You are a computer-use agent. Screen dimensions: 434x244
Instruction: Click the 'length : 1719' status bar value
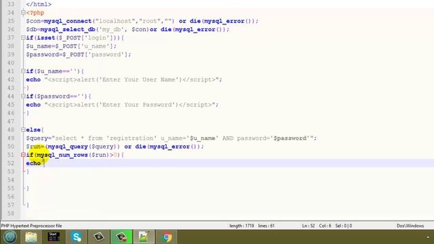241,226
